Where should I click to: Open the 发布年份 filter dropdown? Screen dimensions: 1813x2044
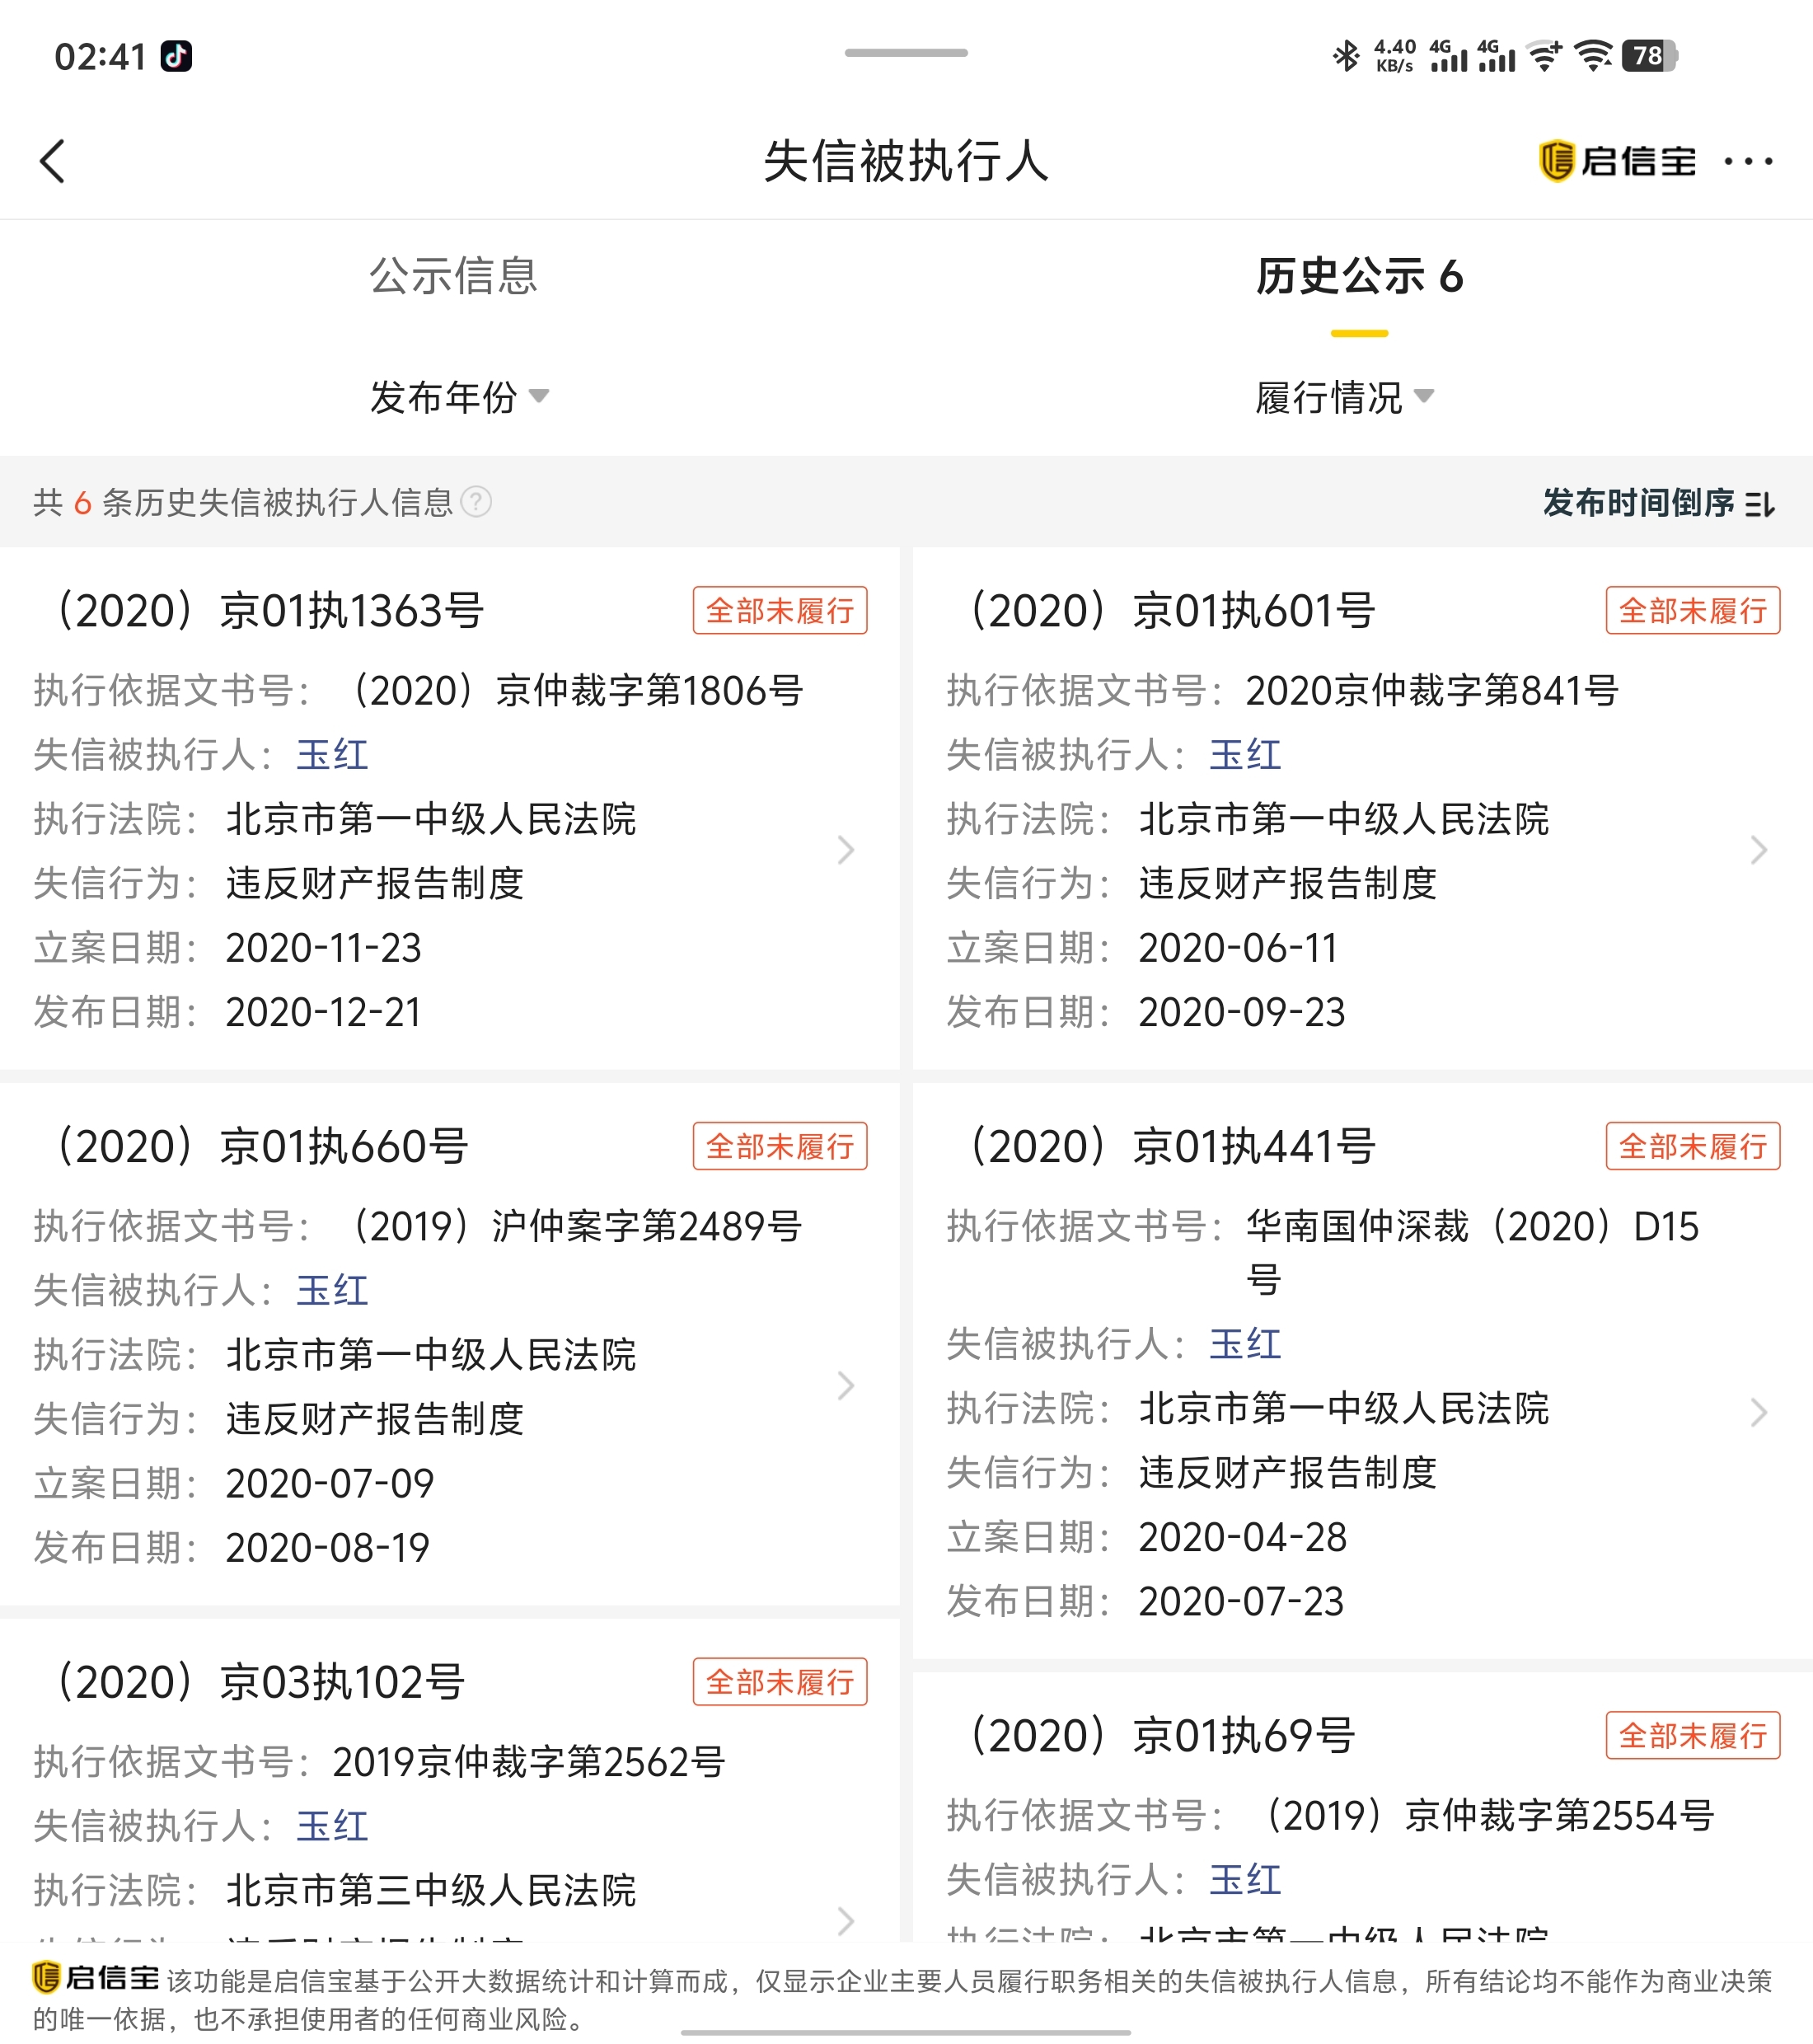click(x=458, y=397)
